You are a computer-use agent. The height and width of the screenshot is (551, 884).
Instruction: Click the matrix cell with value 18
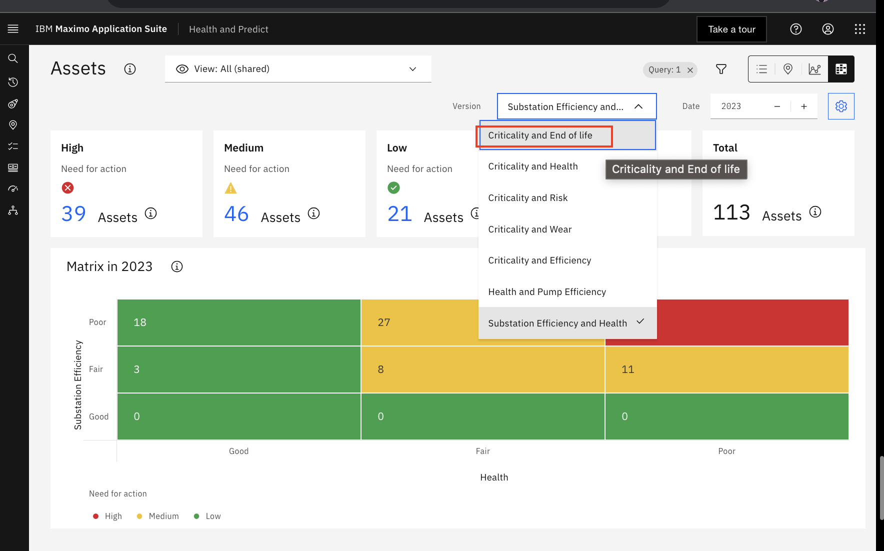[x=239, y=322]
